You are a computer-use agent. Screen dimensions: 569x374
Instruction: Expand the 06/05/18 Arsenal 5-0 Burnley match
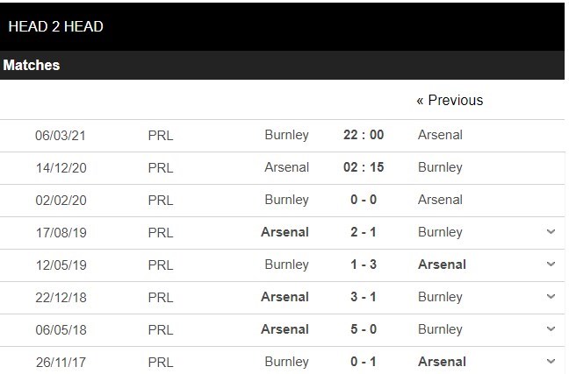(x=551, y=329)
